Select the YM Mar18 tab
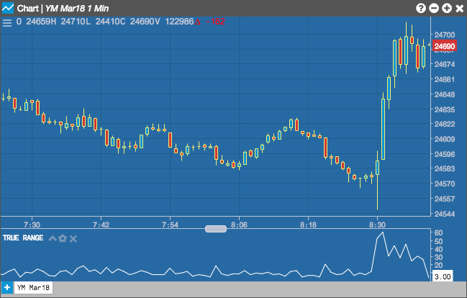Image resolution: width=467 pixels, height=298 pixels. pos(33,288)
